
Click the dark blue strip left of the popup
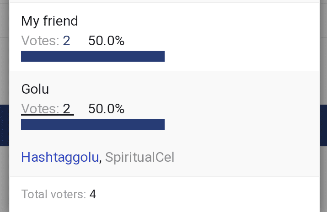pyautogui.click(x=5, y=125)
